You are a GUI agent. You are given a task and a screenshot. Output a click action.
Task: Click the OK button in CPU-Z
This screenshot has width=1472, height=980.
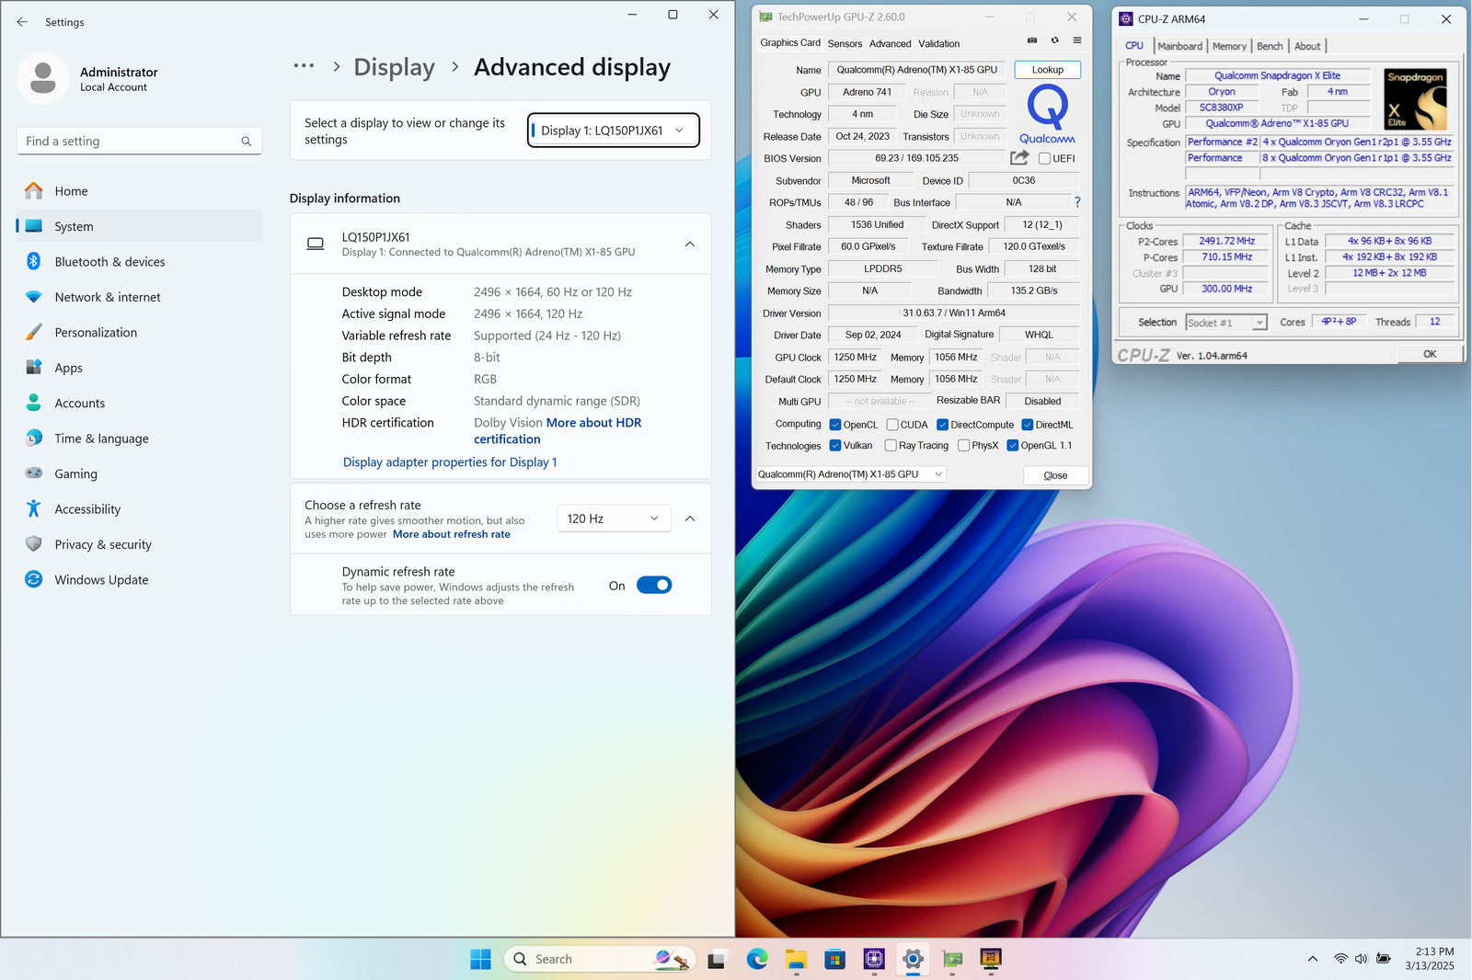pos(1430,354)
